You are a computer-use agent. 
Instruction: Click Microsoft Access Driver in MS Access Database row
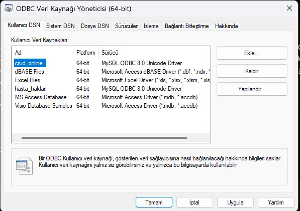tap(150, 97)
